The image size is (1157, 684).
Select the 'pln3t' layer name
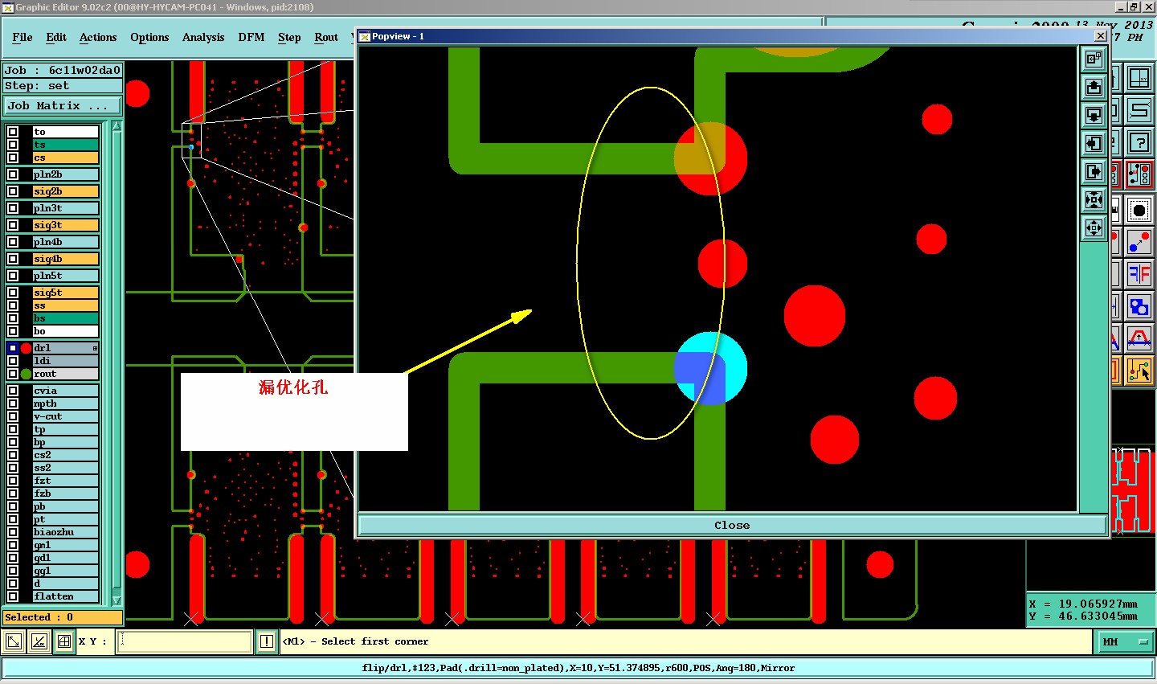click(66, 208)
